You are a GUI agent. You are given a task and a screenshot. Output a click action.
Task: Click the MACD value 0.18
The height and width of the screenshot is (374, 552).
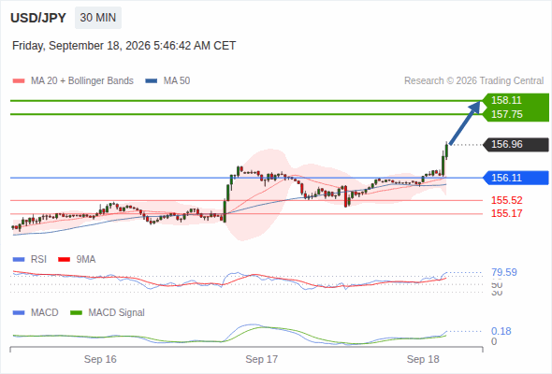pos(501,331)
